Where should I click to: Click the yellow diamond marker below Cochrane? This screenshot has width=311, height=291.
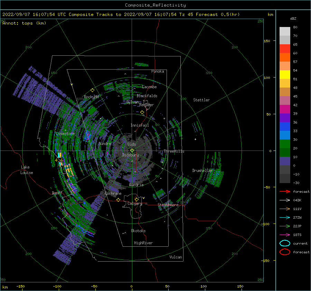119,200
